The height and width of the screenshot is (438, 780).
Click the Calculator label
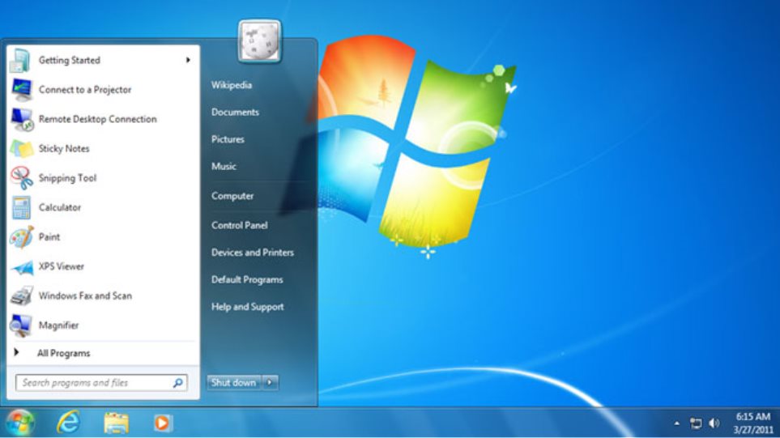point(60,207)
